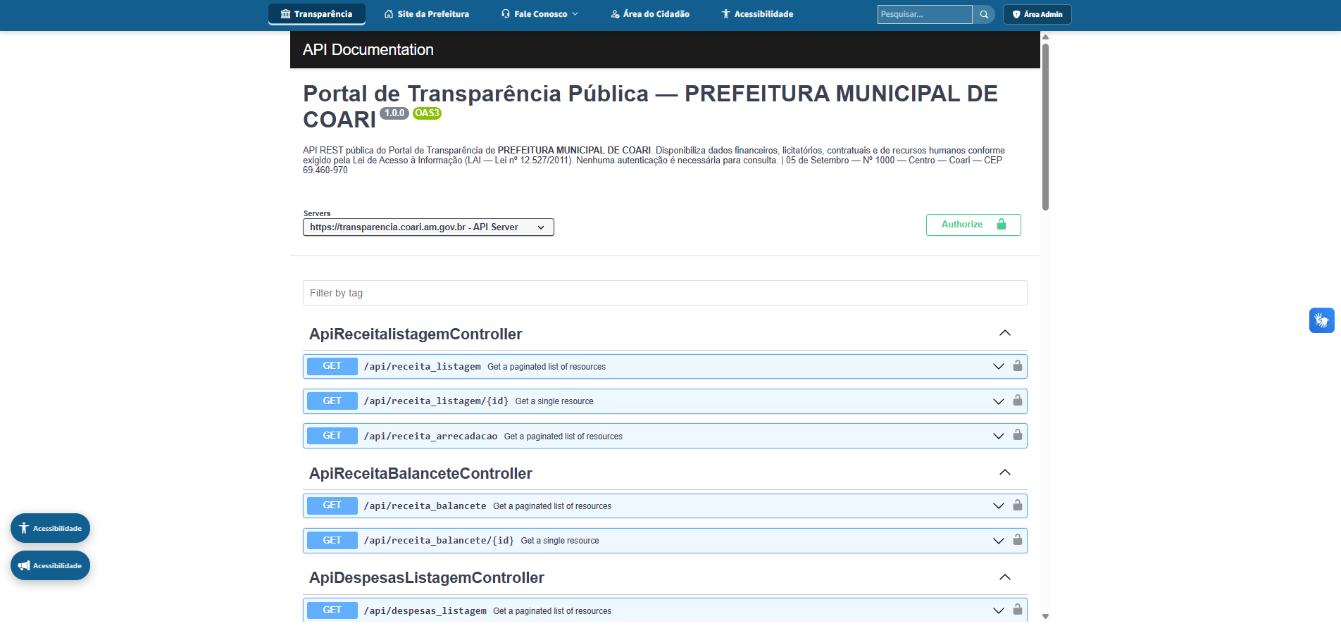The image size is (1341, 640).
Task: Click lock icon on /api/receita_balancete row
Action: 1018,506
